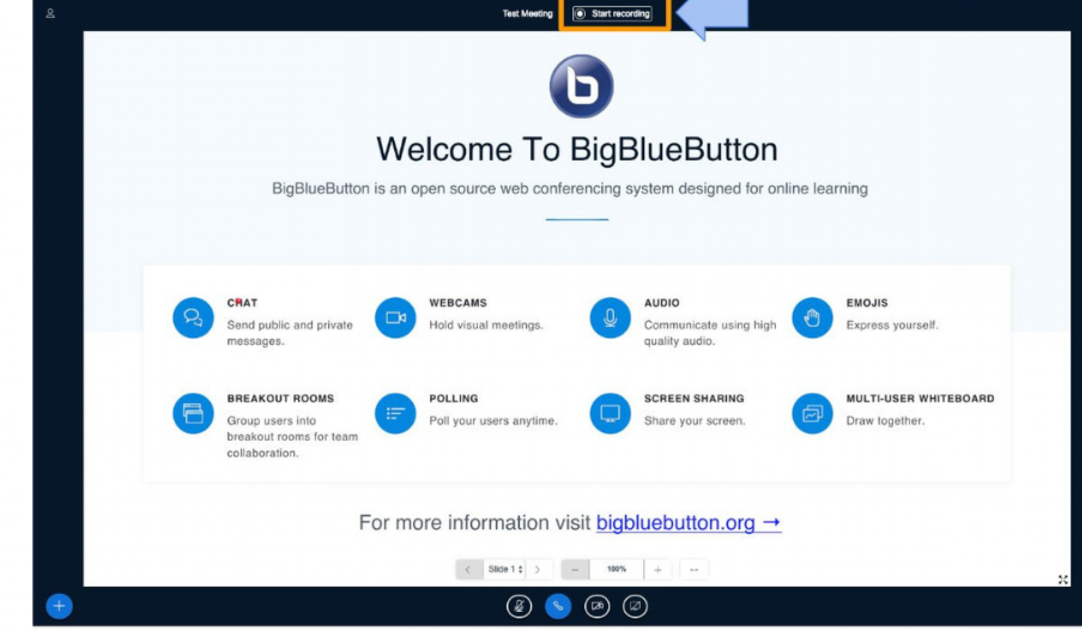Share your webcam using the camera icon
Screen dimensions: 1082x631
pos(597,607)
